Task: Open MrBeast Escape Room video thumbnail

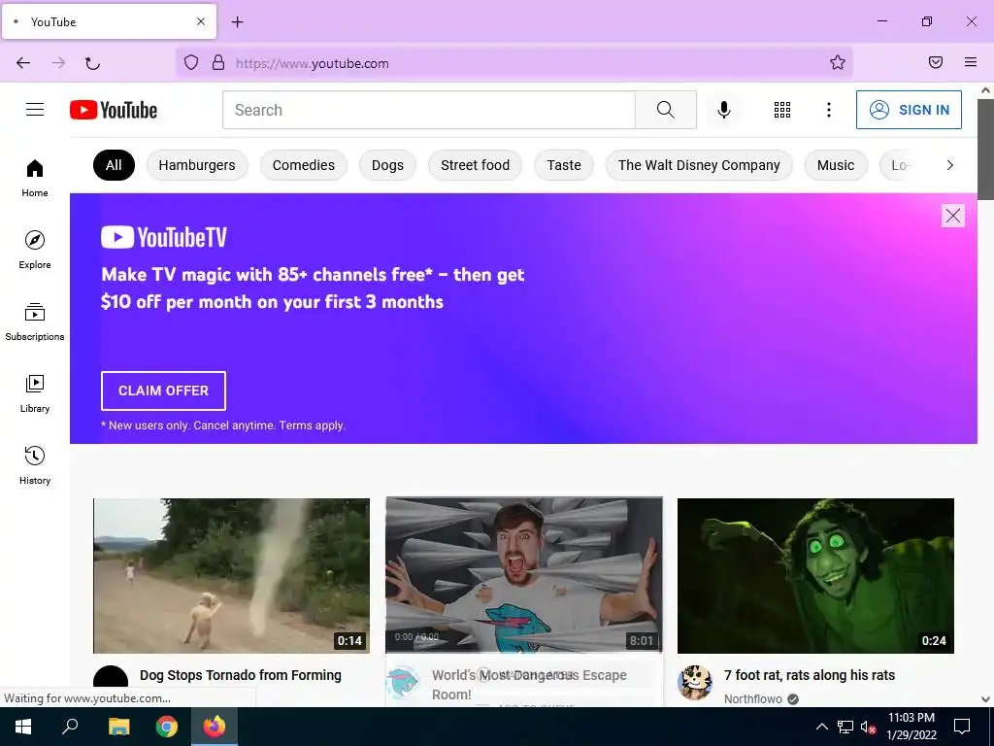Action: pyautogui.click(x=524, y=575)
